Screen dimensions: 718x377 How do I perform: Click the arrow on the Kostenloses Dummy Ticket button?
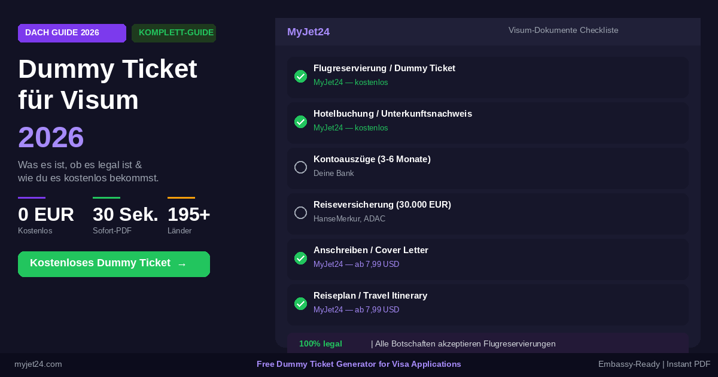point(182,264)
